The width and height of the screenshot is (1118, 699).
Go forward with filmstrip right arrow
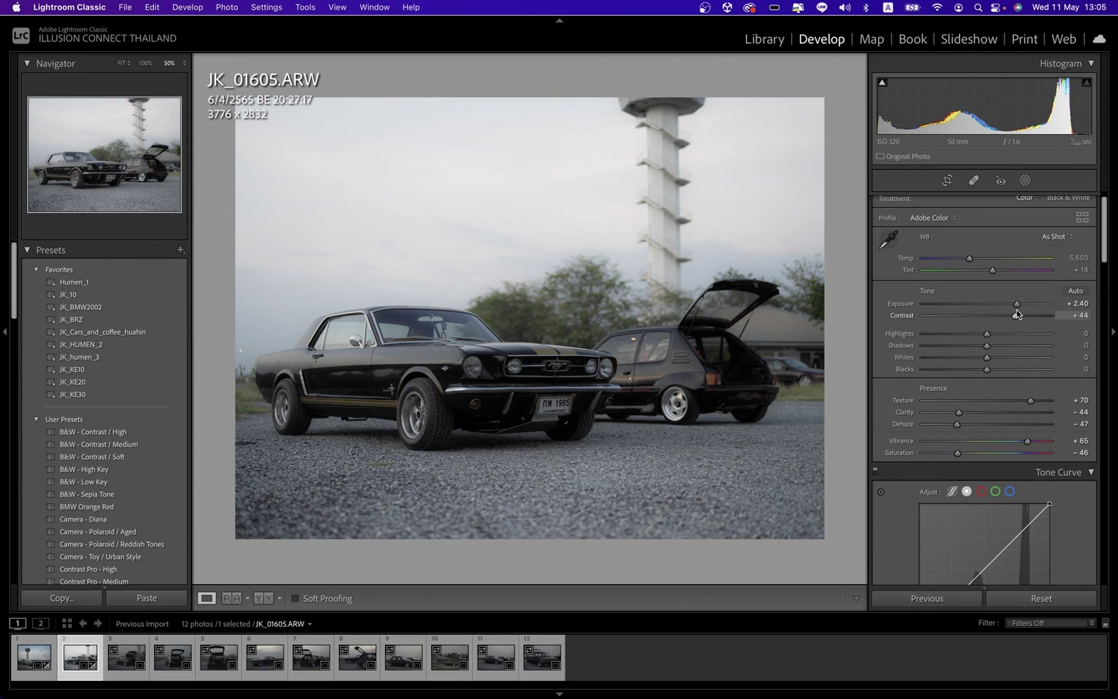(x=98, y=623)
